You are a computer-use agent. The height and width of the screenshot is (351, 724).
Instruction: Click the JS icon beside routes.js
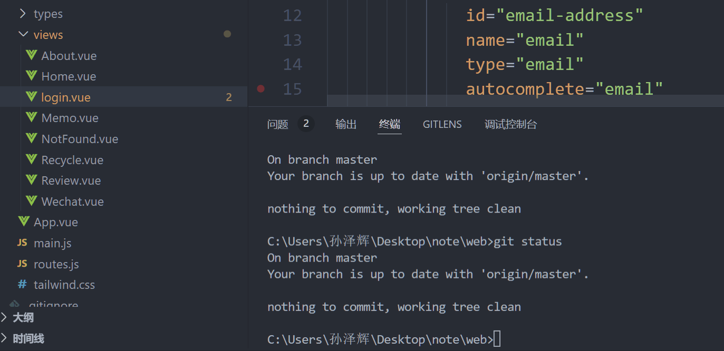click(22, 264)
